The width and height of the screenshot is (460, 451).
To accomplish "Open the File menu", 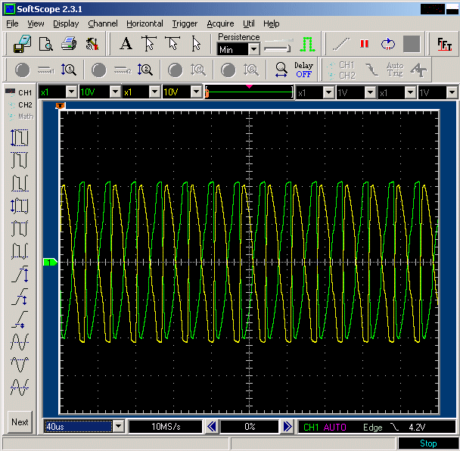I will point(12,23).
